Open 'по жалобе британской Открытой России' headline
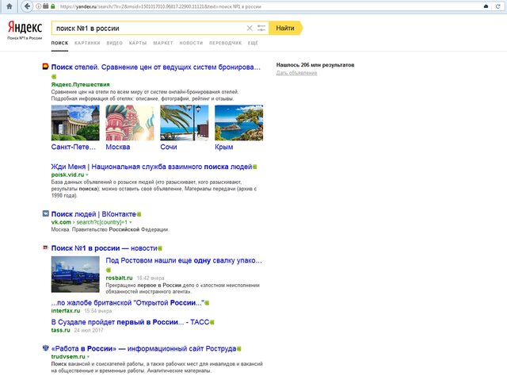The width and height of the screenshot is (507, 380). [128, 303]
